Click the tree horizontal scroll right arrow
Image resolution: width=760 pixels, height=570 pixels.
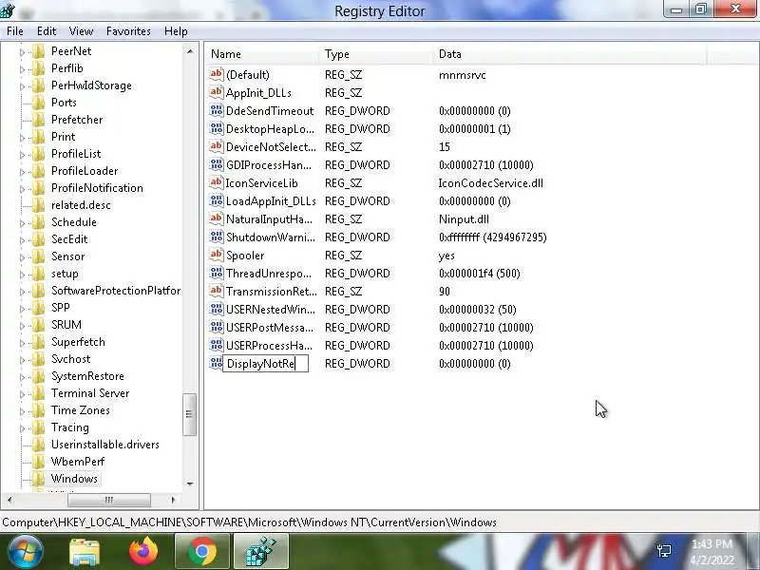coord(173,500)
